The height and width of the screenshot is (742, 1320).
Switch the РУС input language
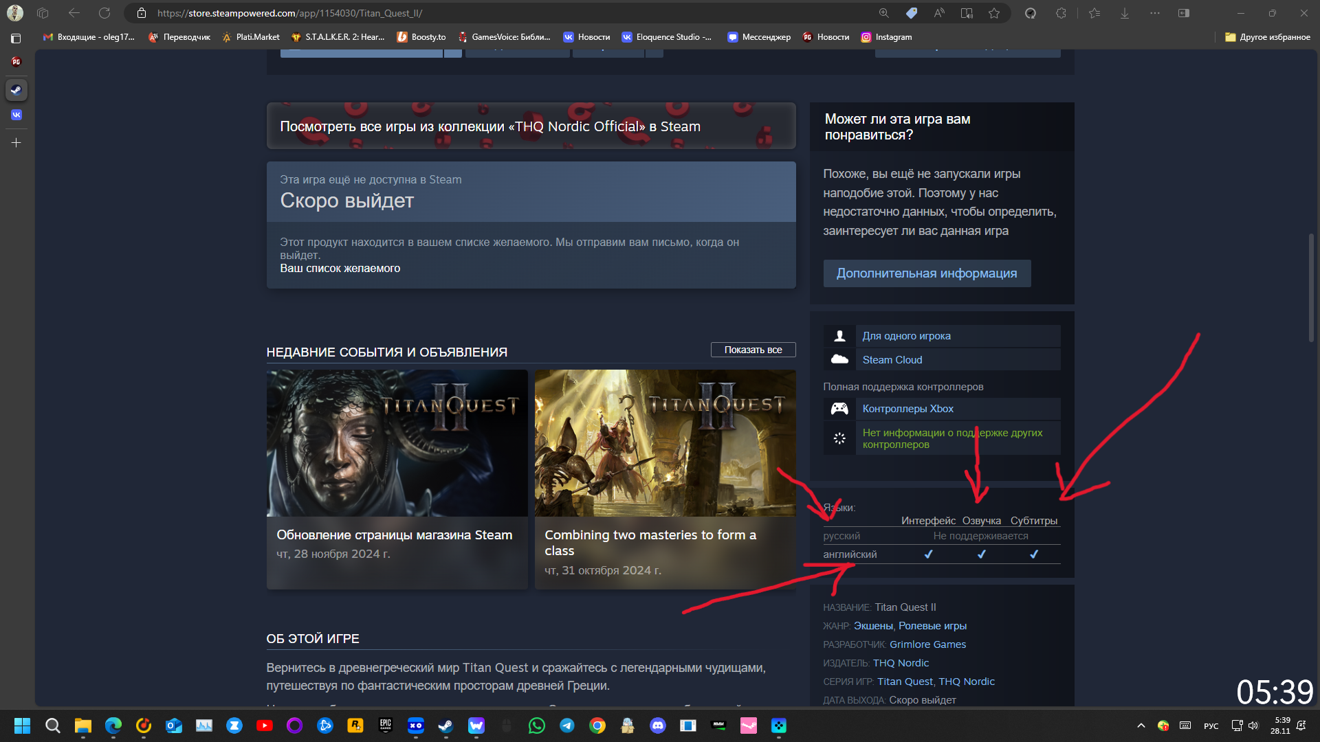coord(1211,726)
